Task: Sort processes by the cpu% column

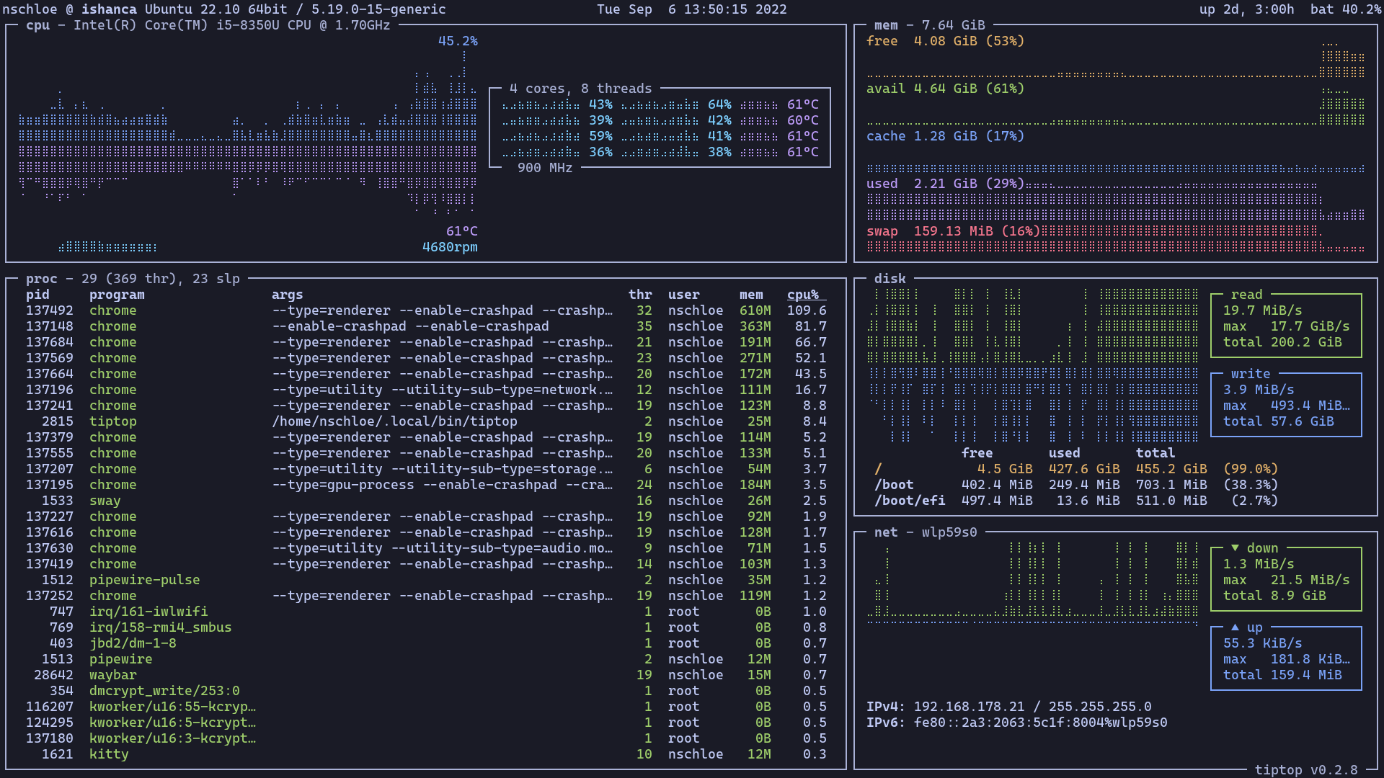Action: click(x=803, y=294)
